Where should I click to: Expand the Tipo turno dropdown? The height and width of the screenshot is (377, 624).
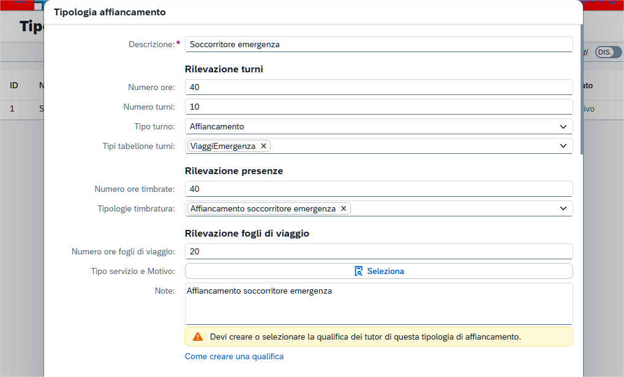point(563,126)
